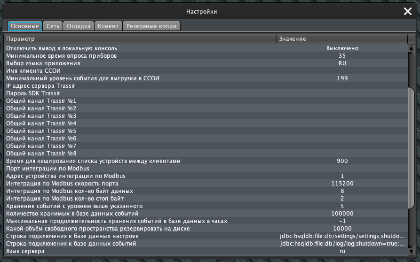Toggle the Выключено value for local console output
This screenshot has height=262, width=420.
point(342,48)
